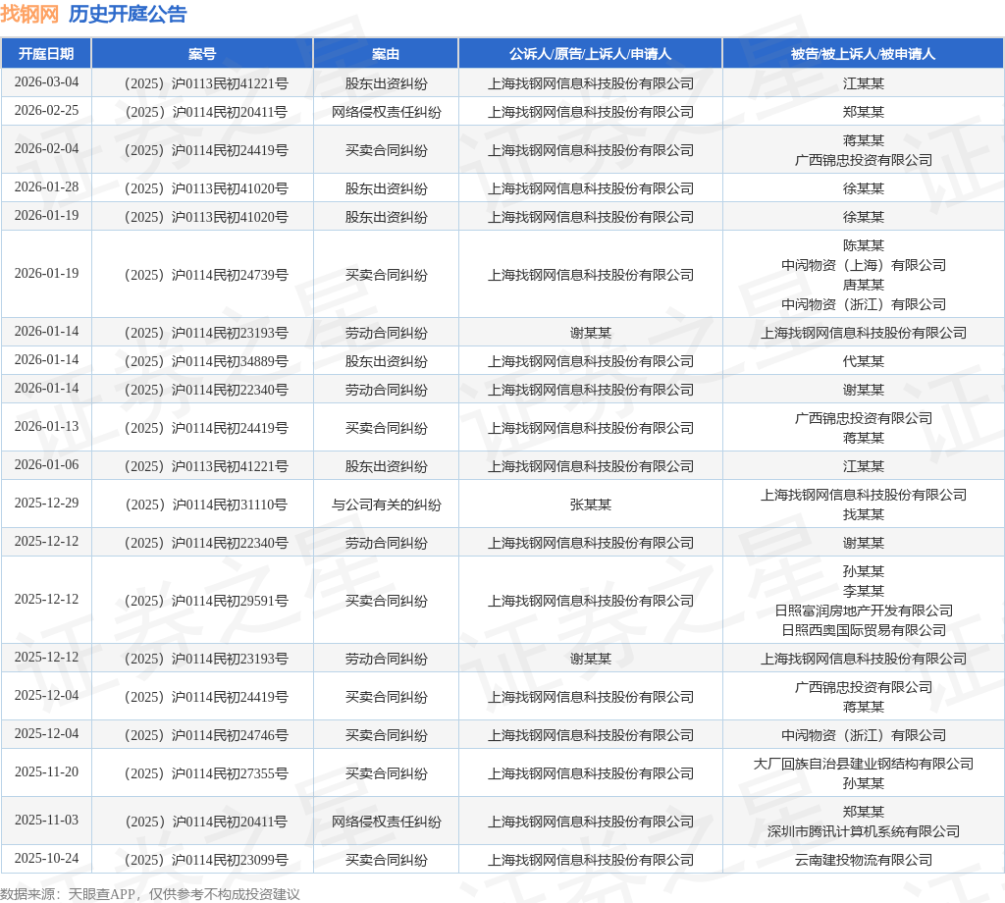Click defendant 代某某

coord(864,361)
